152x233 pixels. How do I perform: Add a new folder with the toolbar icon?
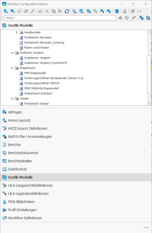click(x=12, y=11)
